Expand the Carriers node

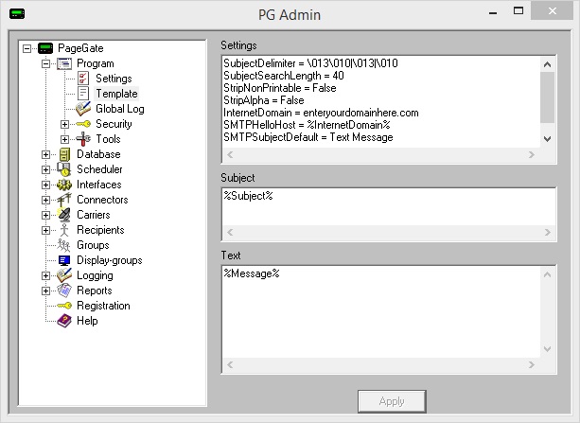tap(45, 215)
